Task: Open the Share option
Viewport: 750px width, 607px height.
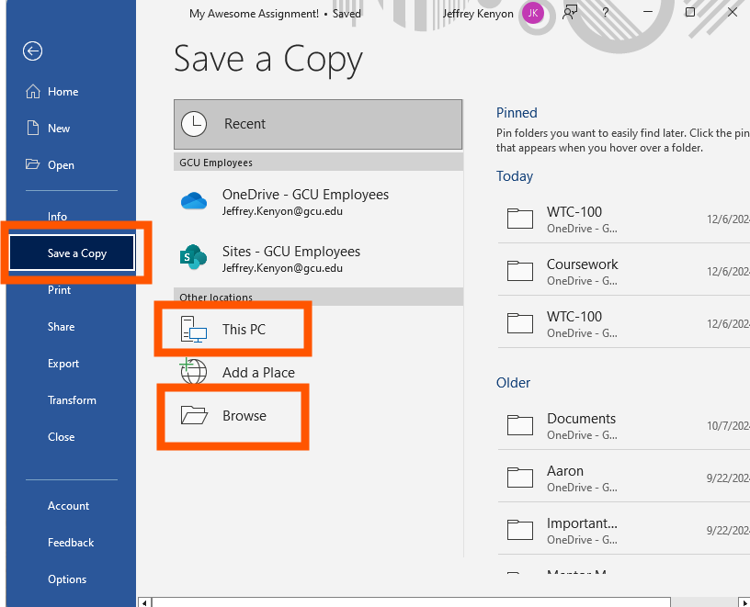Action: coord(72,326)
